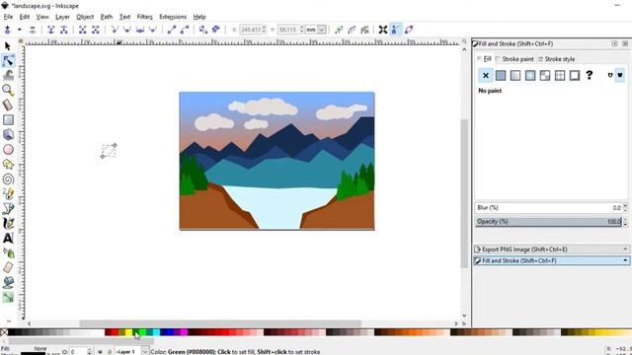Close the Fill and Stroke panel
Image resolution: width=632 pixels, height=355 pixels.
pos(625,43)
